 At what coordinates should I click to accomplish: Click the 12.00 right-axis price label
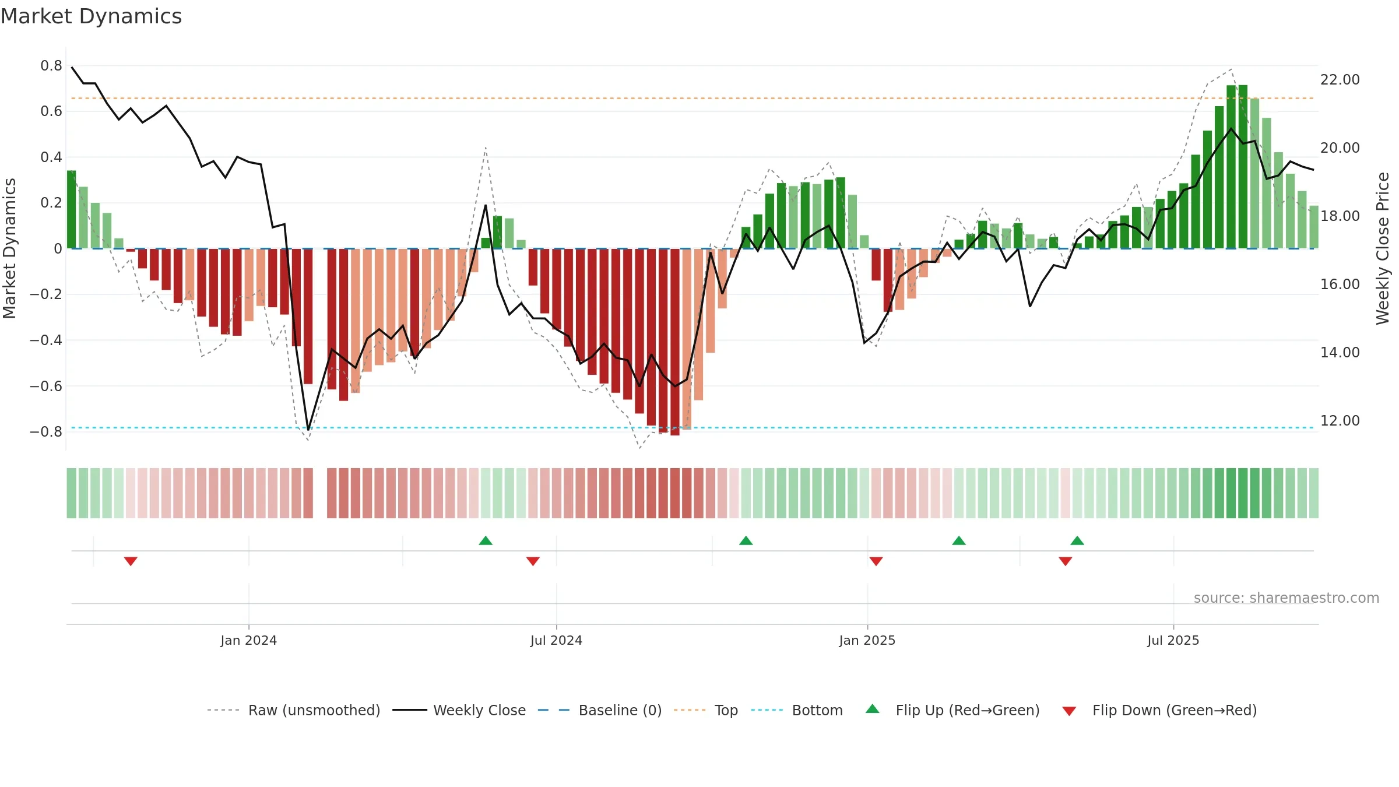click(x=1340, y=420)
